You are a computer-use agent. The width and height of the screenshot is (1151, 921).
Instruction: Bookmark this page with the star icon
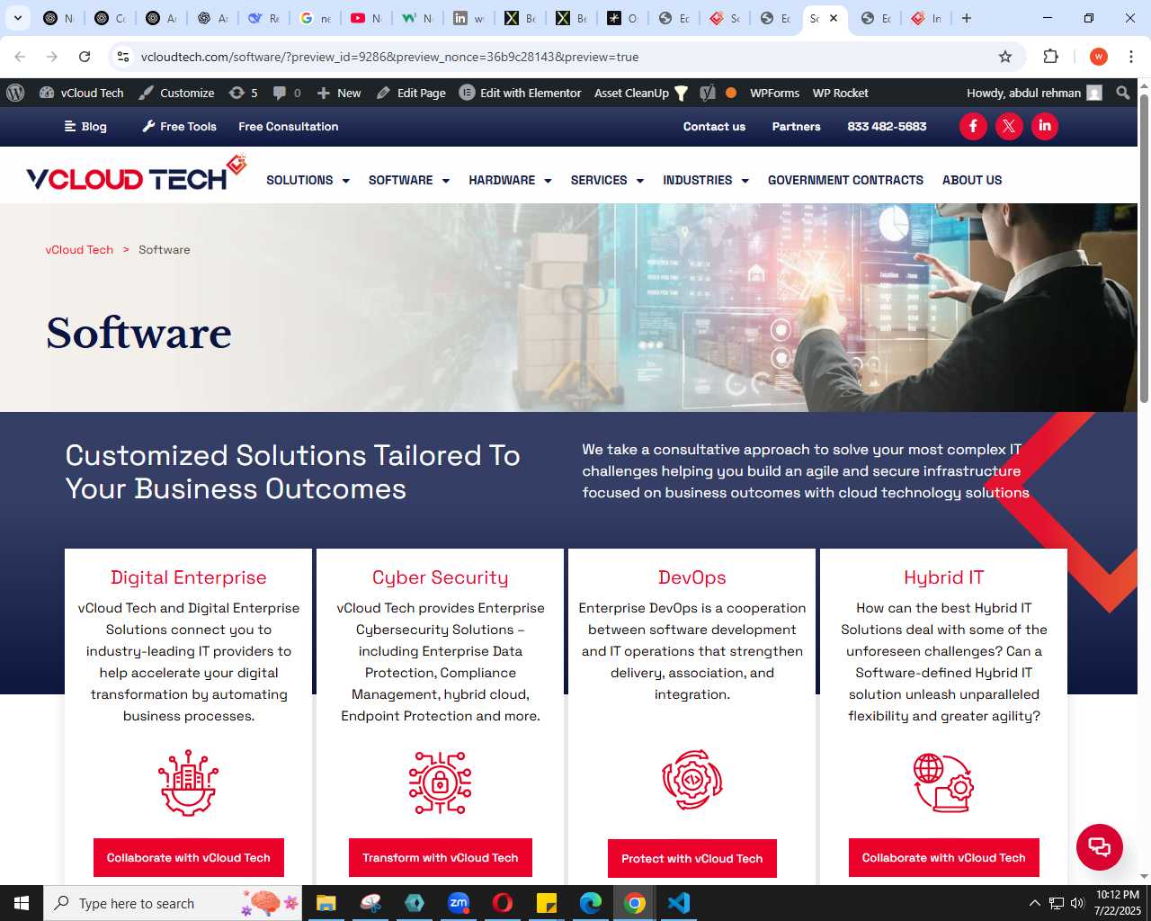1005,57
